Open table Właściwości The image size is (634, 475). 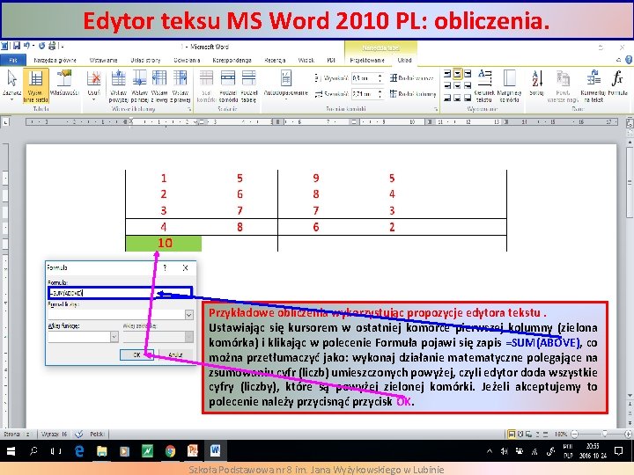[x=64, y=84]
